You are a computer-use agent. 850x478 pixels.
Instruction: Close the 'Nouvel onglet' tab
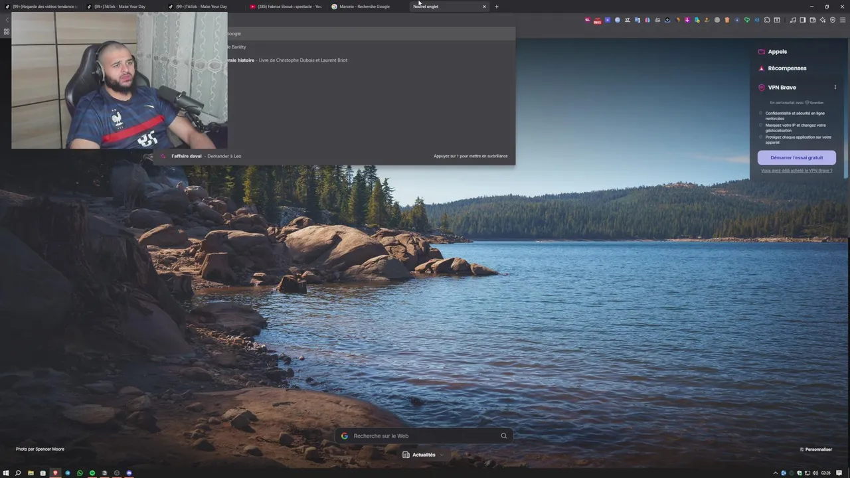click(x=484, y=7)
